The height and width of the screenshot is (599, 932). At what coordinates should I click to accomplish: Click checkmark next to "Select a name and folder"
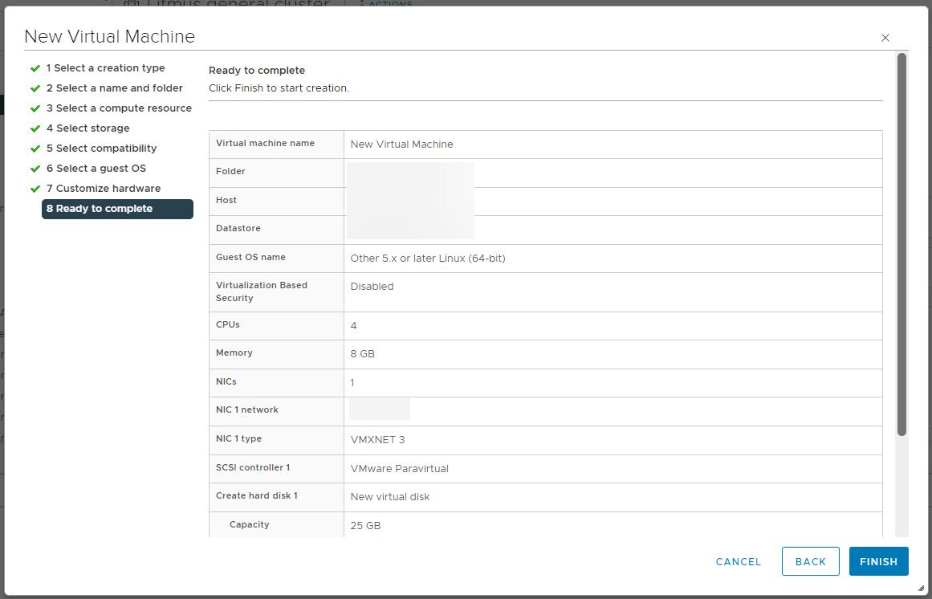35,88
